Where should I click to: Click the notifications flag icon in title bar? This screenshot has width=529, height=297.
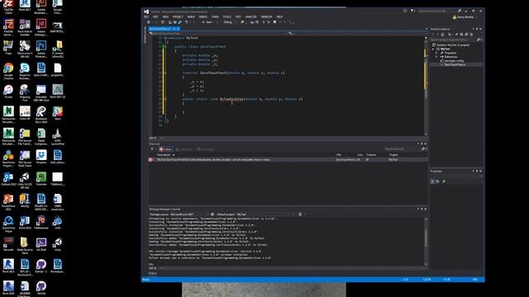[413, 11]
